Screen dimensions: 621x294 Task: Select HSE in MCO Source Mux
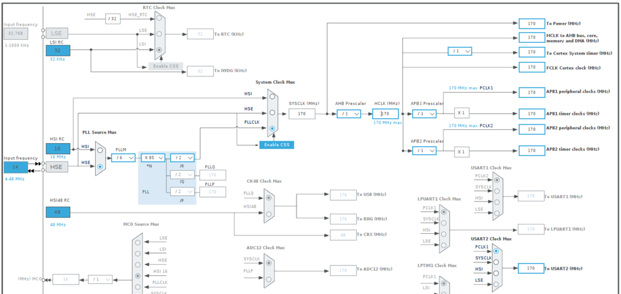click(137, 264)
